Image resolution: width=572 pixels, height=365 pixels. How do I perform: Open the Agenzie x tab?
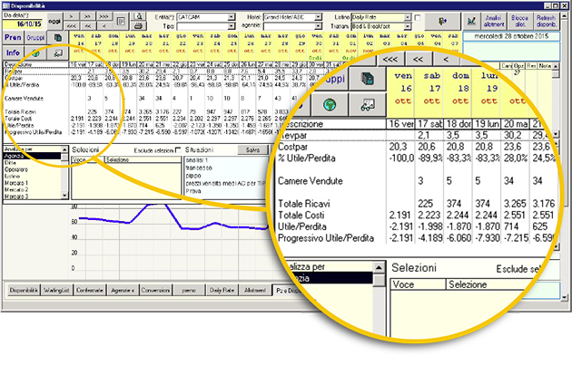click(123, 291)
